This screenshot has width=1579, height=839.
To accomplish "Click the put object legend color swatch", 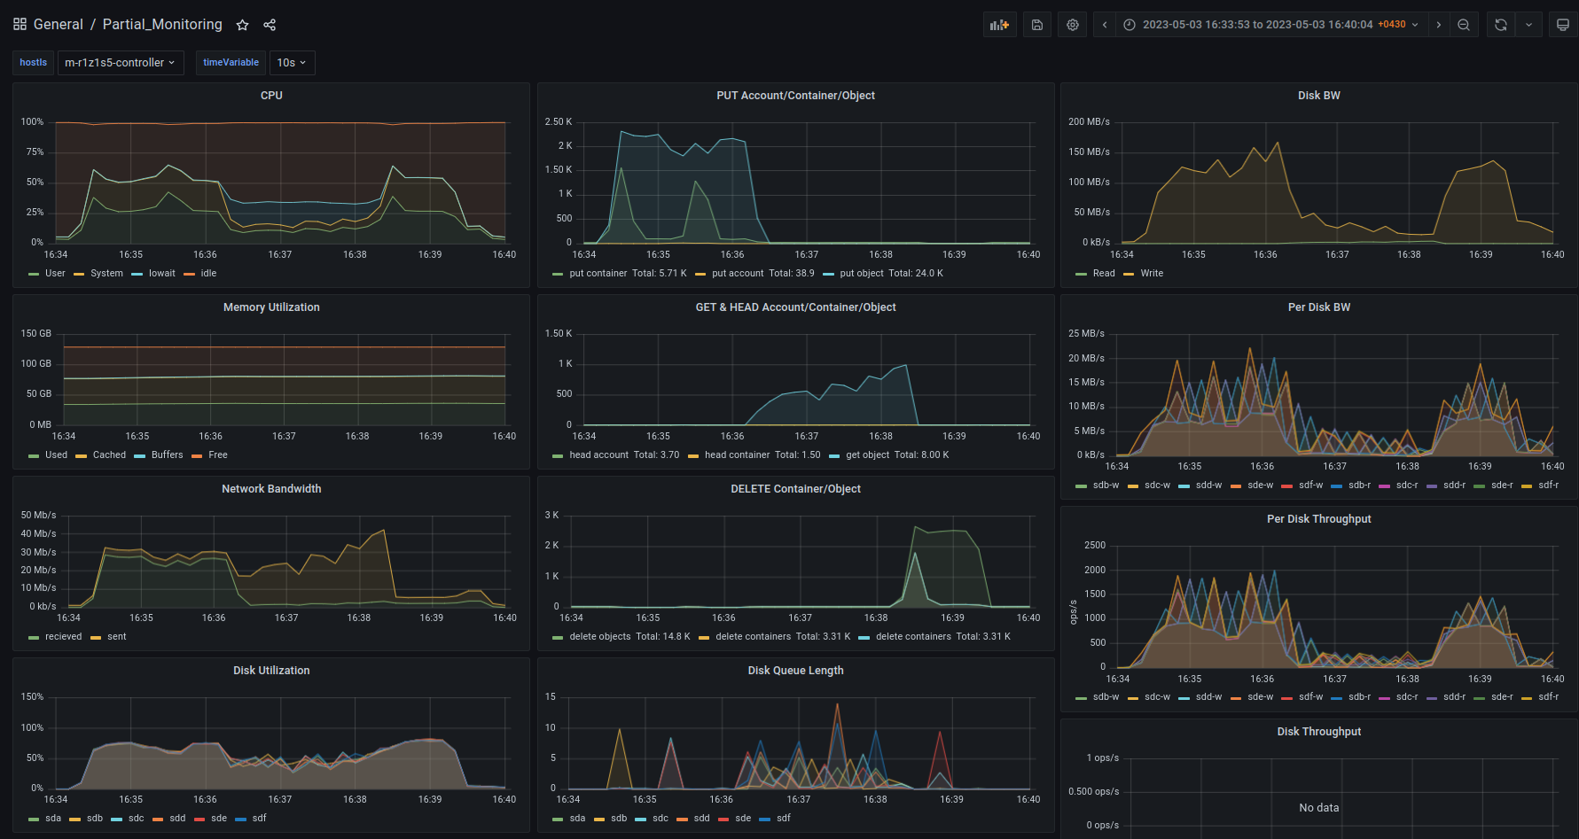I will (x=828, y=274).
